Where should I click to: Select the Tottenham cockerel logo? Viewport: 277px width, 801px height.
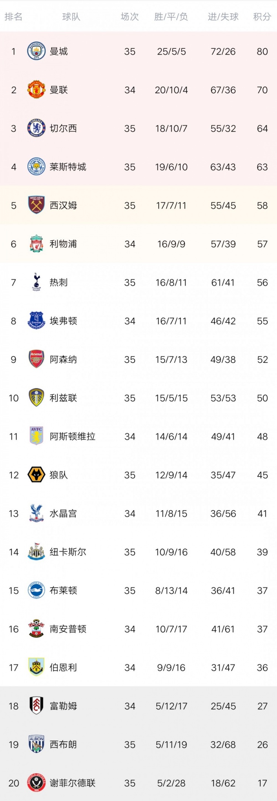36,282
